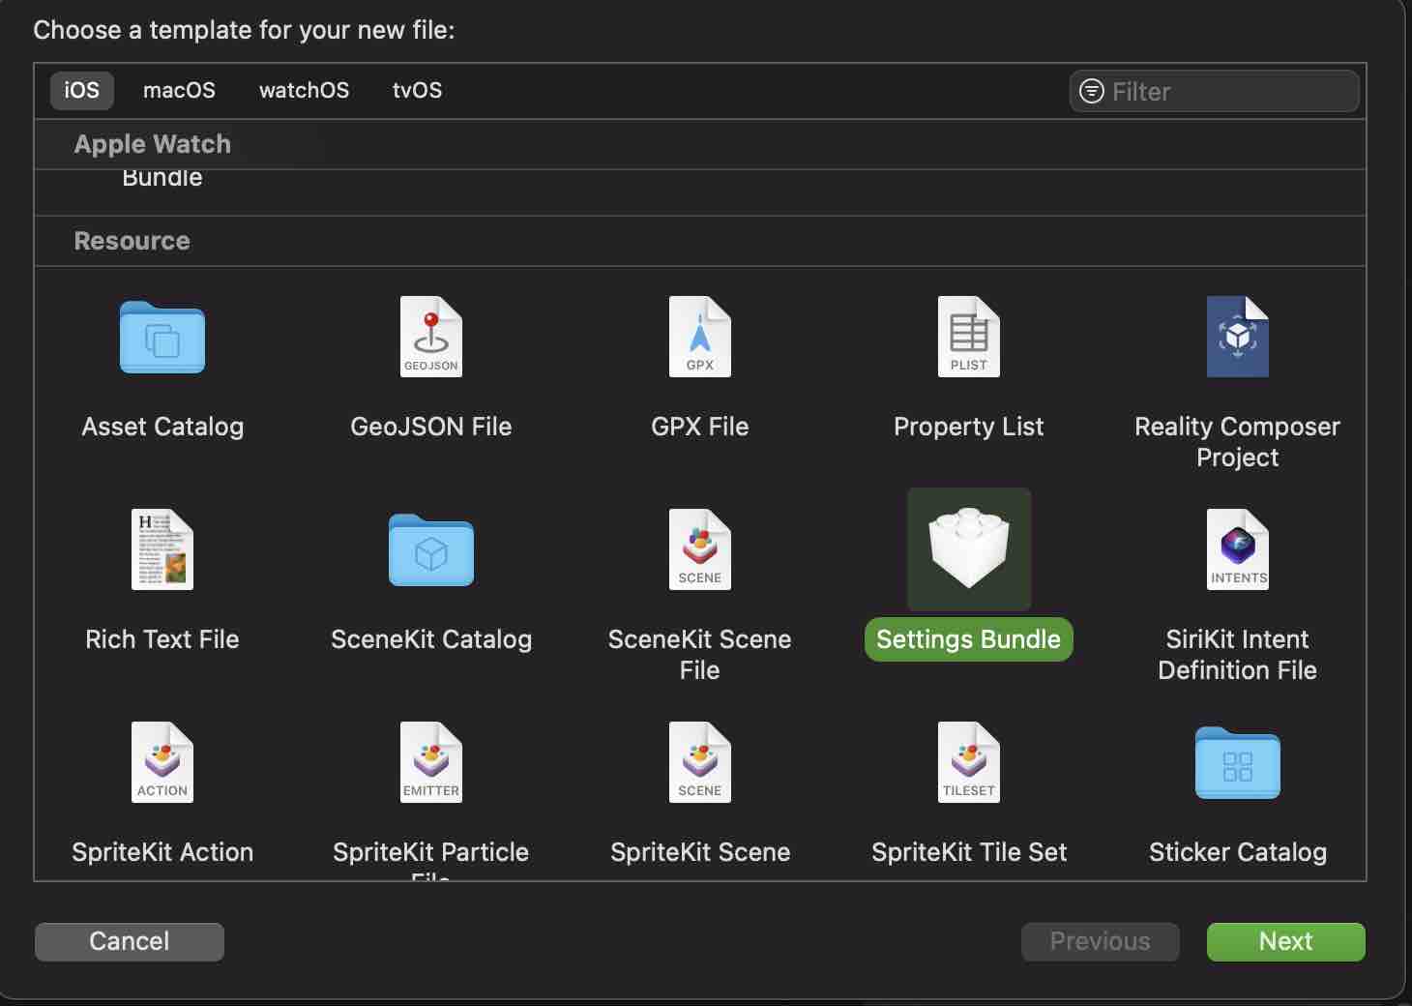1412x1006 pixels.
Task: Click the "Apple Watch" section header
Action: (153, 144)
